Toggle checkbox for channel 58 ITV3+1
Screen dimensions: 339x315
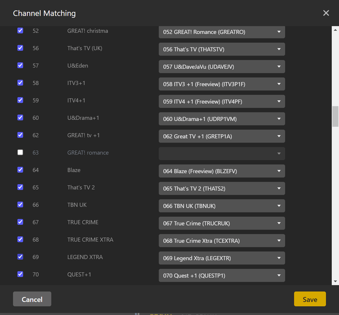pyautogui.click(x=20, y=83)
